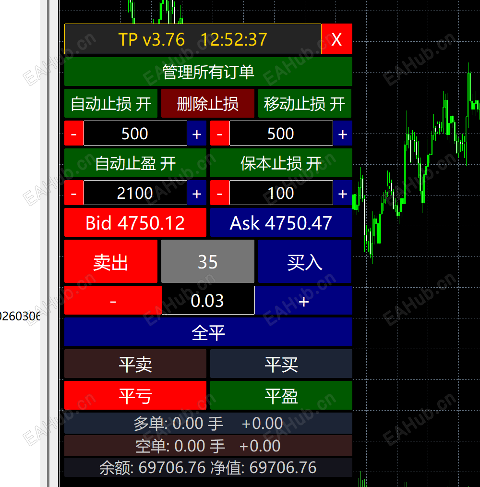Image resolution: width=480 pixels, height=487 pixels.
Task: Select the 0.03 lot size field
Action: [207, 300]
